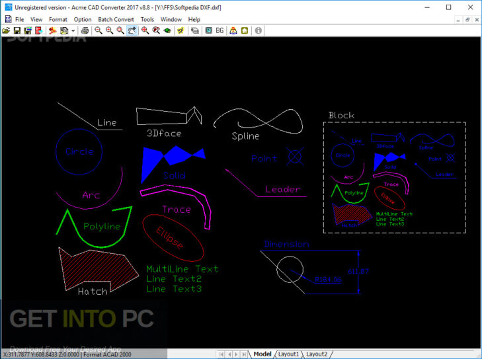The width and height of the screenshot is (482, 359).
Task: Click the large 'Polyline' green label
Action: coord(102,227)
